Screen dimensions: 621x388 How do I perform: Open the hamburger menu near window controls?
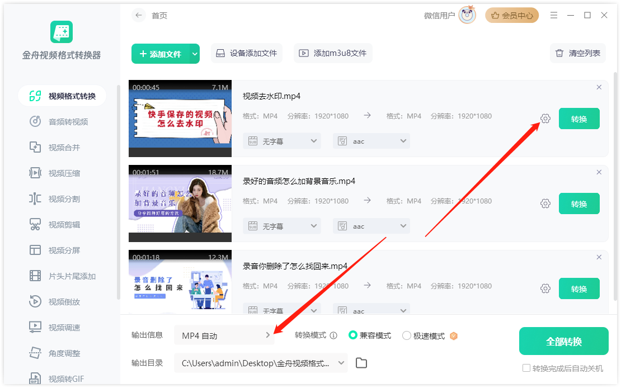tap(553, 15)
